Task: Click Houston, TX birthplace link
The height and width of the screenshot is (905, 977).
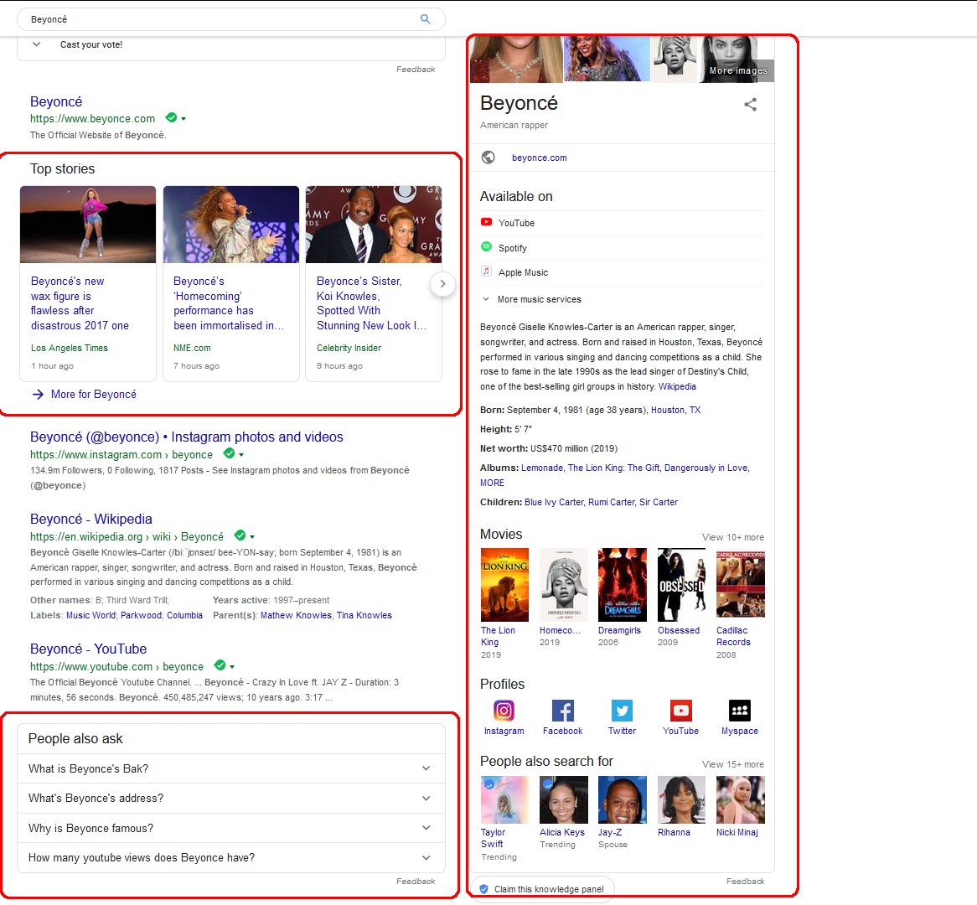Action: [x=676, y=410]
